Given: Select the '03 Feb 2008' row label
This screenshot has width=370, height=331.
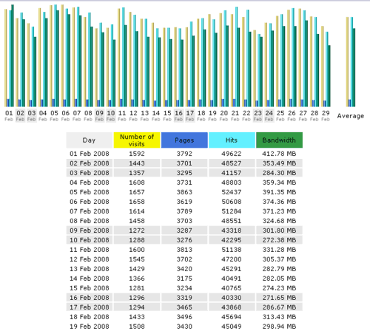Looking at the screenshot, I should 90,173.
